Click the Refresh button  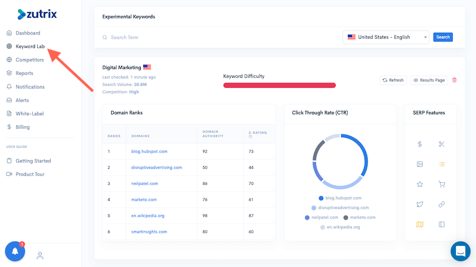pyautogui.click(x=393, y=80)
